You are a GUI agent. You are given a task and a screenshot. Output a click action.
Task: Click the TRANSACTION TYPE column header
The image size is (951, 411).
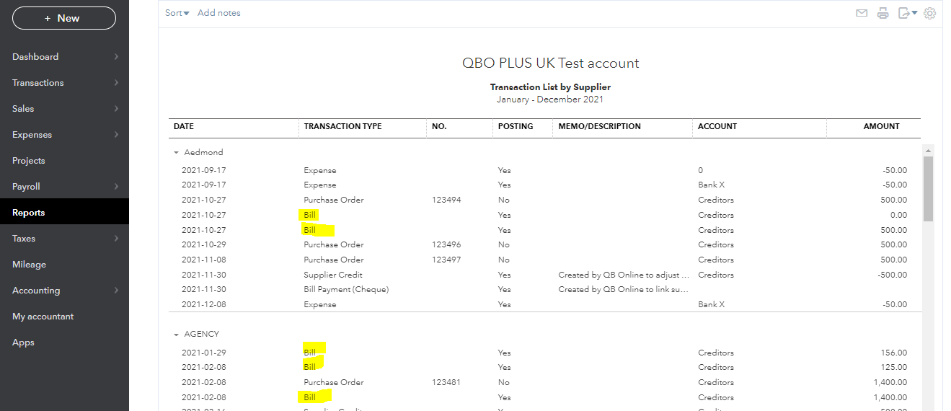pos(342,126)
